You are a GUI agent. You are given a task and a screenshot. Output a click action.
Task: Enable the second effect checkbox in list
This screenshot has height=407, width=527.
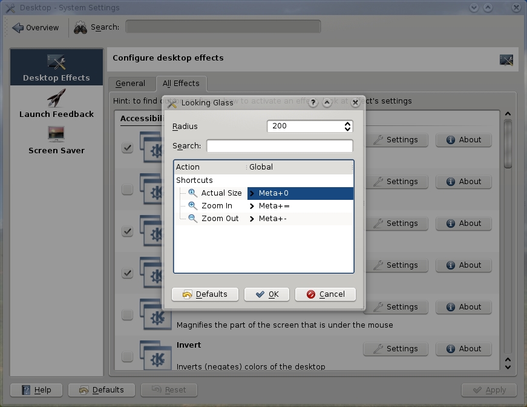pyautogui.click(x=127, y=190)
